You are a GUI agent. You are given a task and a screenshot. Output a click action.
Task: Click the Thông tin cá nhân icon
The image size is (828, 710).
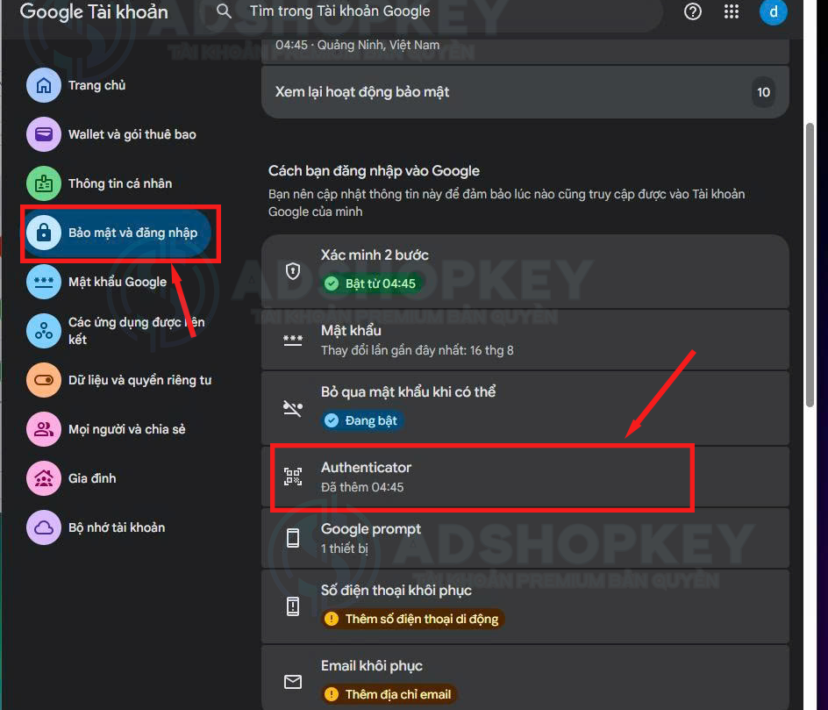point(44,183)
